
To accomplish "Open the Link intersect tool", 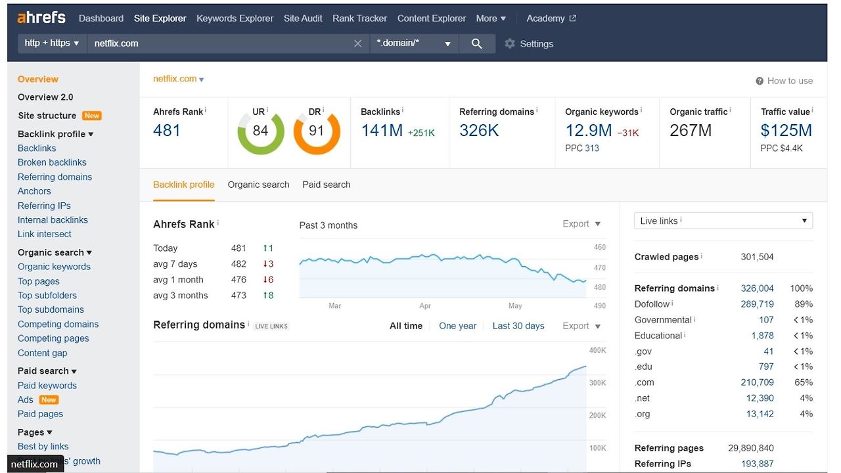I will 45,234.
